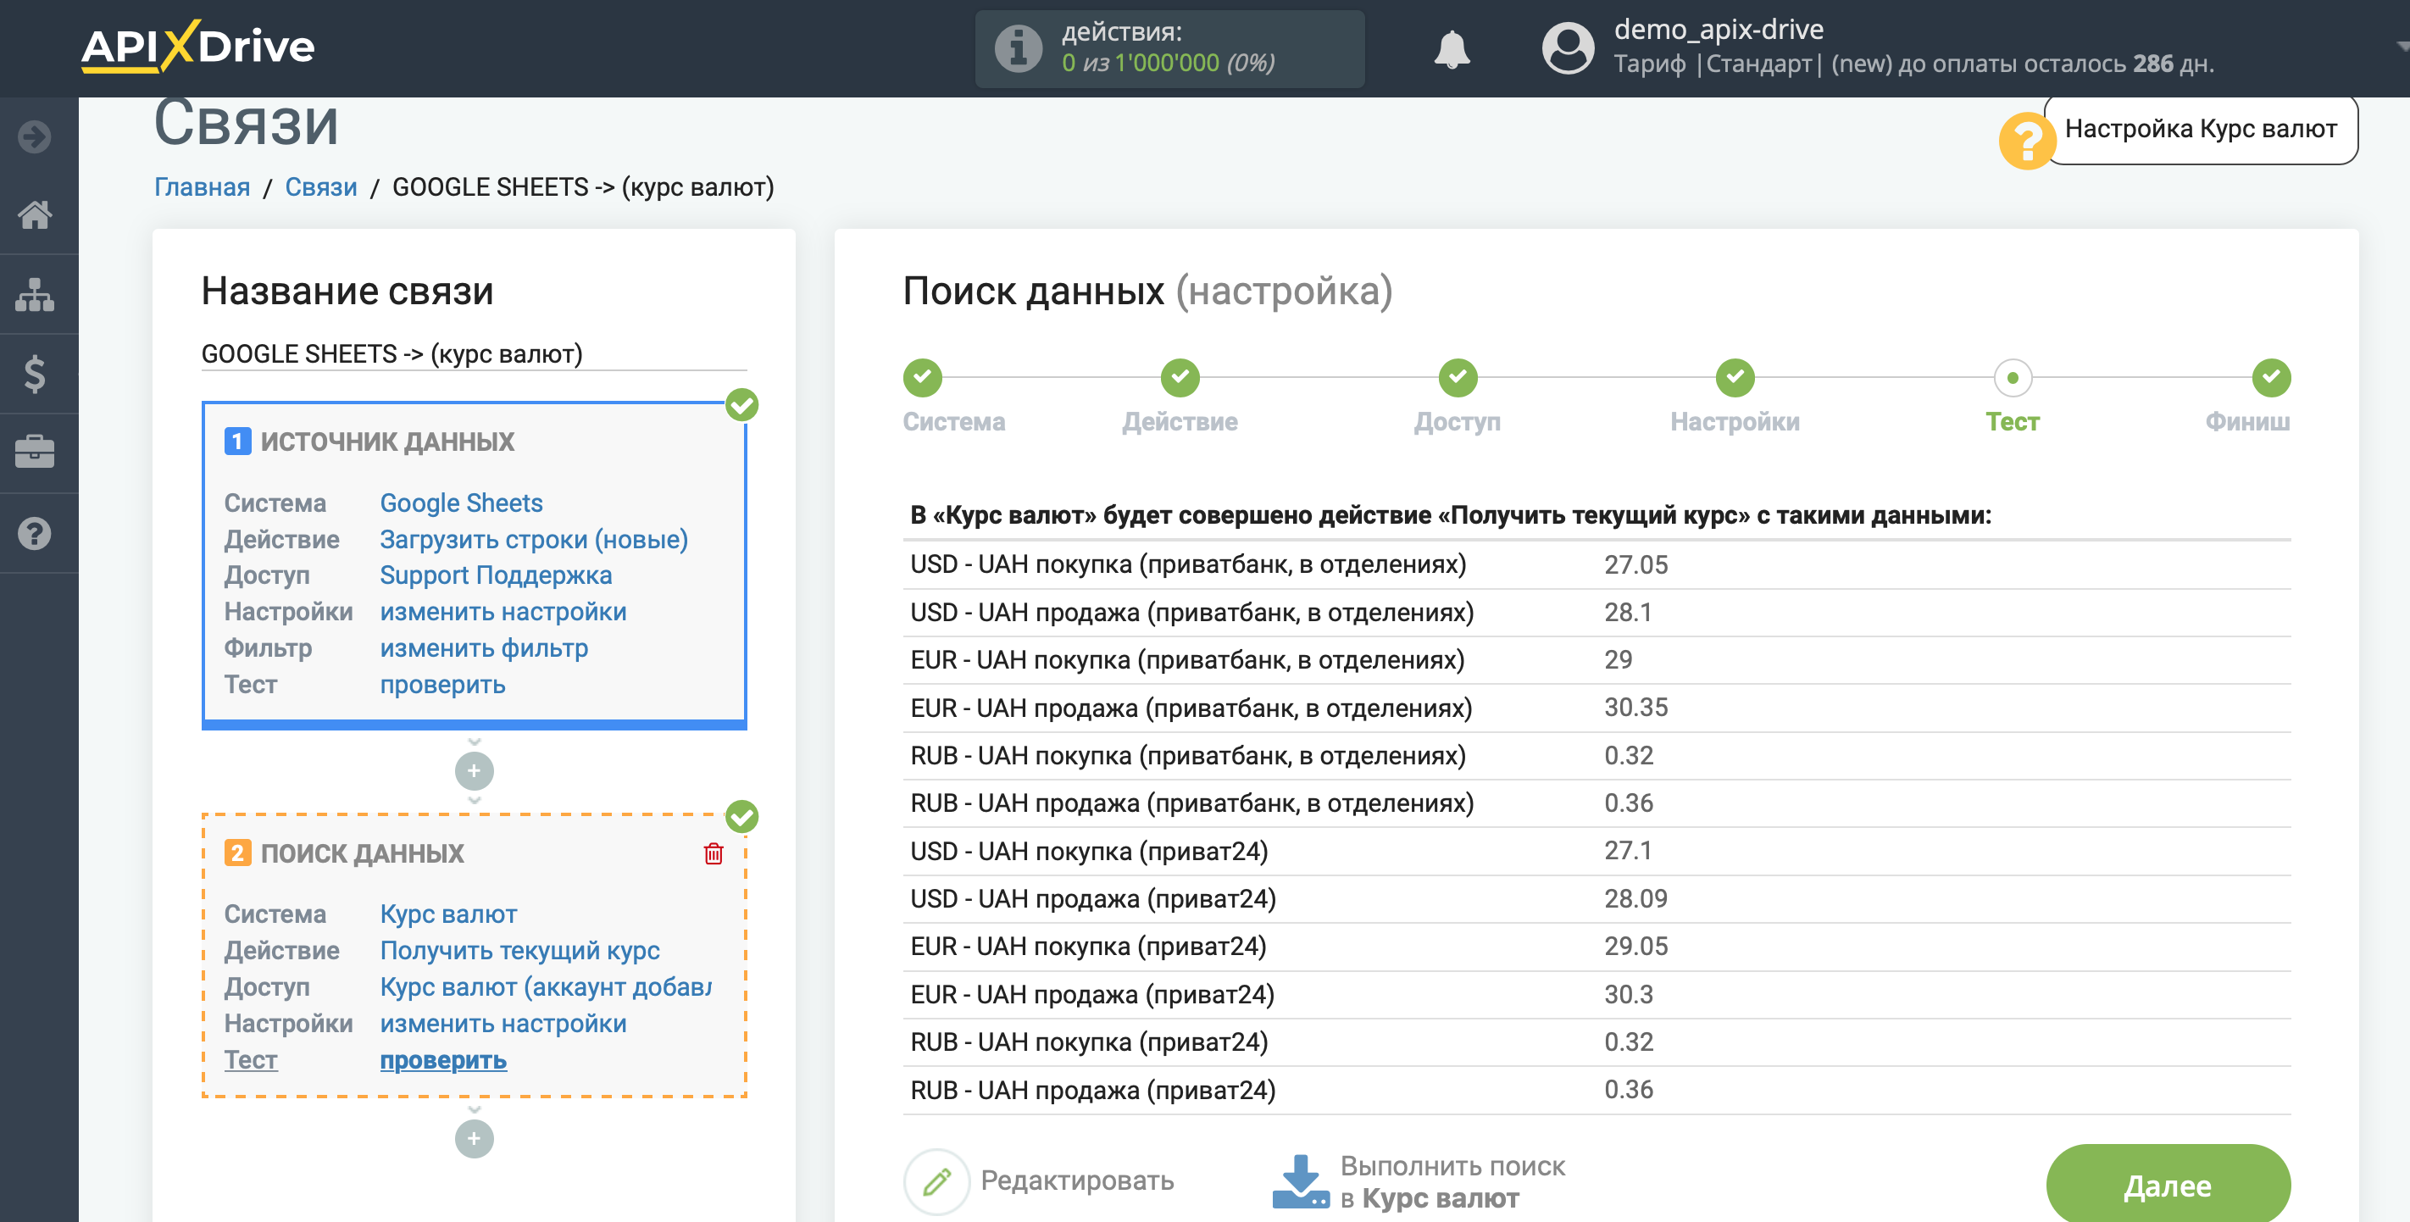Click the Далее button
Image resolution: width=2410 pixels, height=1222 pixels.
coord(2168,1185)
